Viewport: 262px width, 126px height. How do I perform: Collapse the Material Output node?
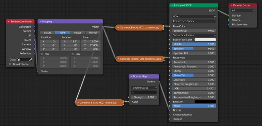pyautogui.click(x=231, y=5)
